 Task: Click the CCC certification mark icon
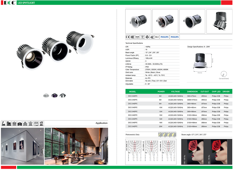tap(132, 37)
